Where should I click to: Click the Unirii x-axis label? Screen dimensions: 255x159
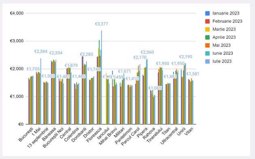(181, 132)
